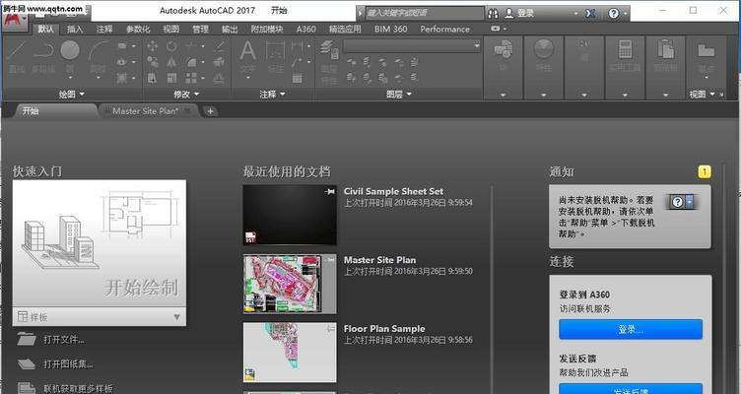Click the Autodesk Exchange X icon
Image resolution: width=741 pixels, height=394 pixels.
(590, 13)
